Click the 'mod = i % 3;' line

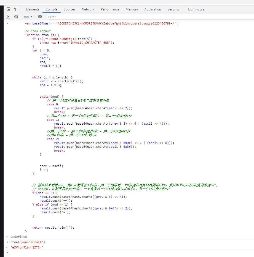50,85
